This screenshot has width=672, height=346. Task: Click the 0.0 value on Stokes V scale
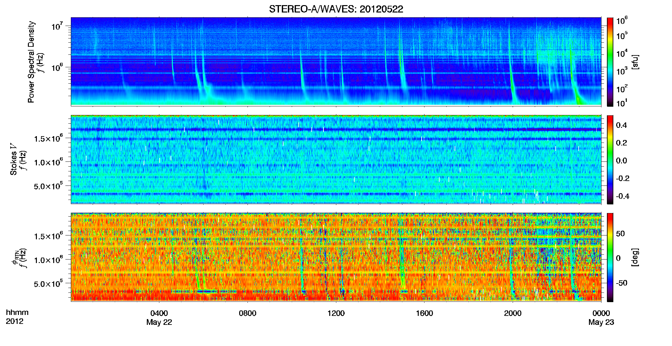[x=621, y=161]
